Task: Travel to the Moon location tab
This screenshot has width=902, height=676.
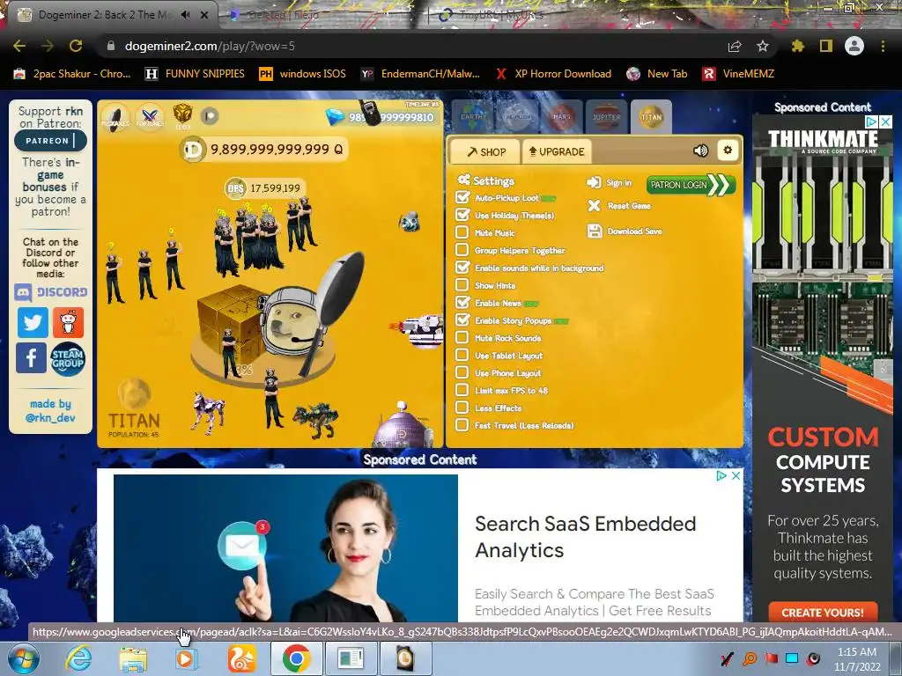Action: [517, 117]
